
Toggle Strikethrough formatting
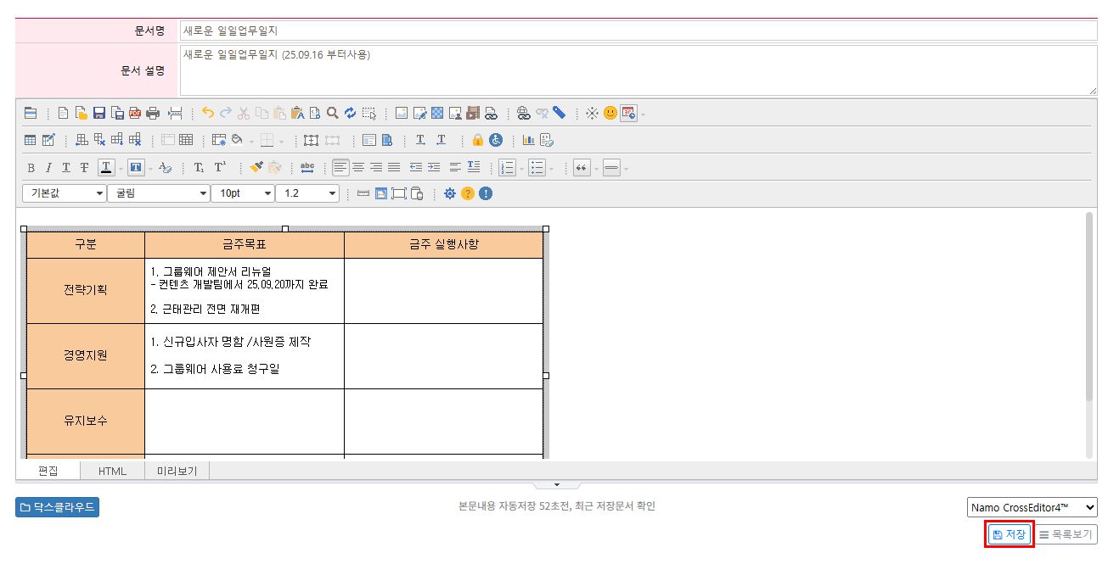(x=84, y=168)
